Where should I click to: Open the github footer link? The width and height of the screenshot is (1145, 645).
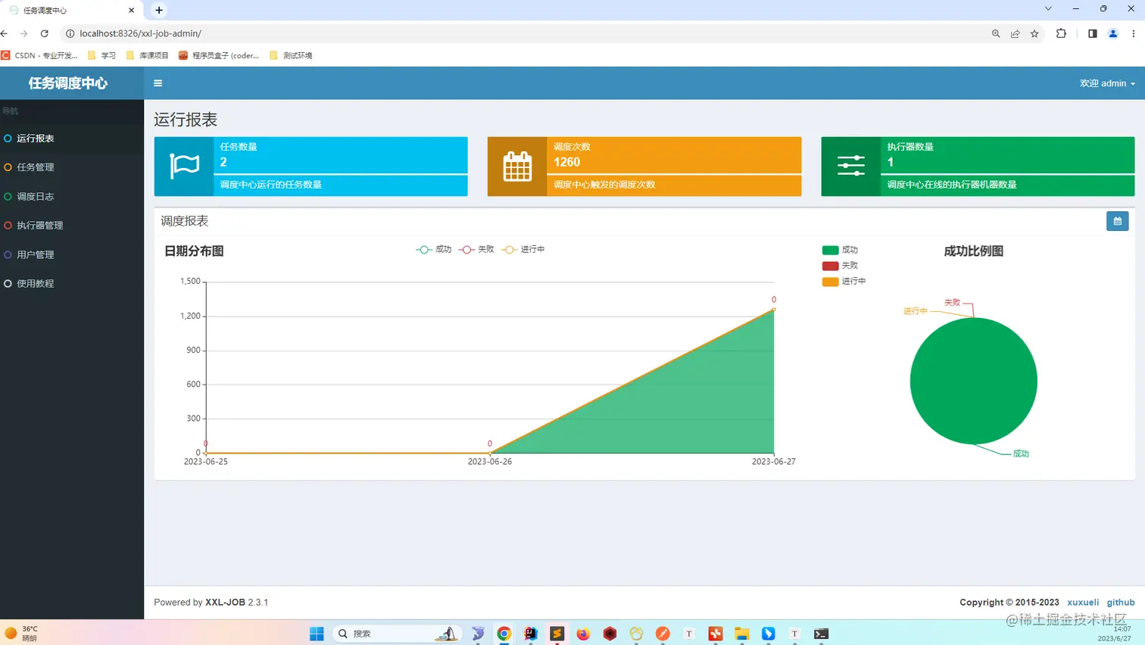(1121, 603)
